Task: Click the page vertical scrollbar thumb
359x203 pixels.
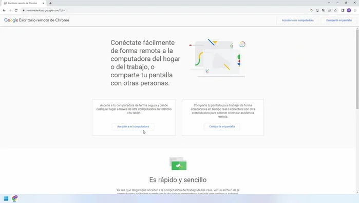Action: tap(357, 69)
